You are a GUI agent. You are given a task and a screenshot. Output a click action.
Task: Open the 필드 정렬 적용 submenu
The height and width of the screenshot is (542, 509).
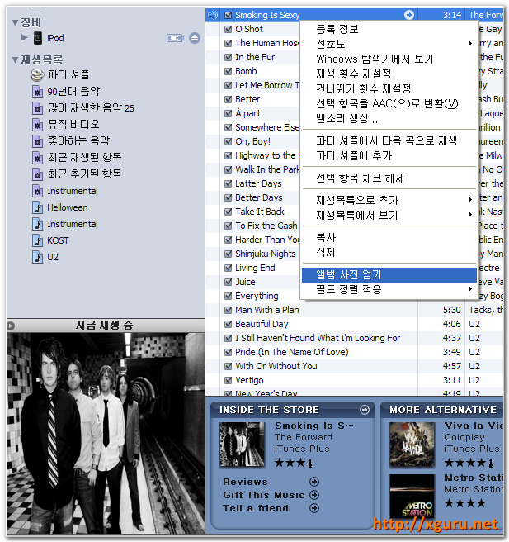(x=389, y=289)
